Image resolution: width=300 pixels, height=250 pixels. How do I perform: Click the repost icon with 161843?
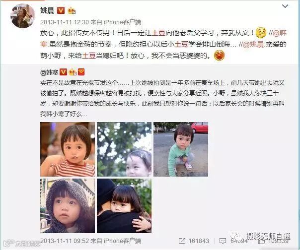(182, 241)
